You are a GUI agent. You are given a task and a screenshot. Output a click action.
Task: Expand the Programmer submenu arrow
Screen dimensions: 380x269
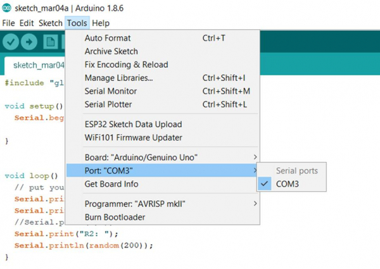[255, 204]
